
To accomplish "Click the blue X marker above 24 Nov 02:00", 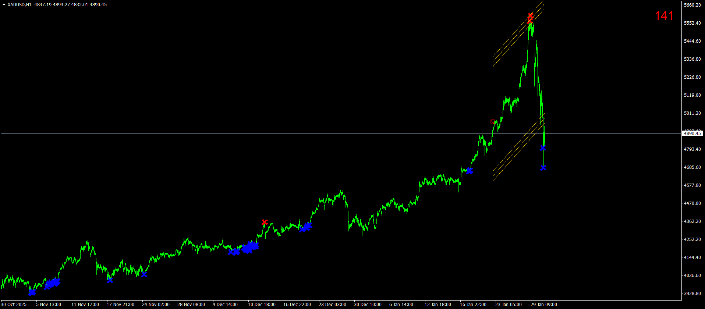I will click(x=144, y=274).
